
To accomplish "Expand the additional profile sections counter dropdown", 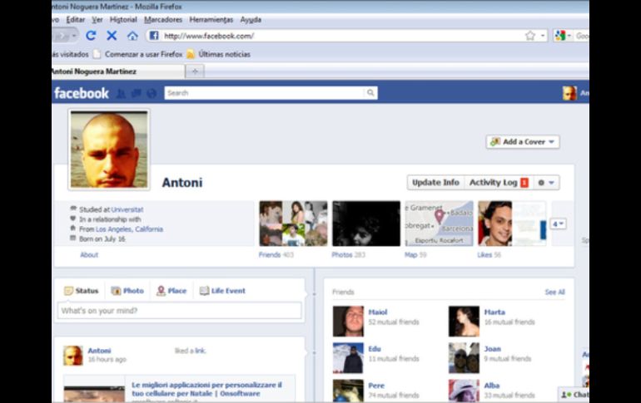I will 558,224.
